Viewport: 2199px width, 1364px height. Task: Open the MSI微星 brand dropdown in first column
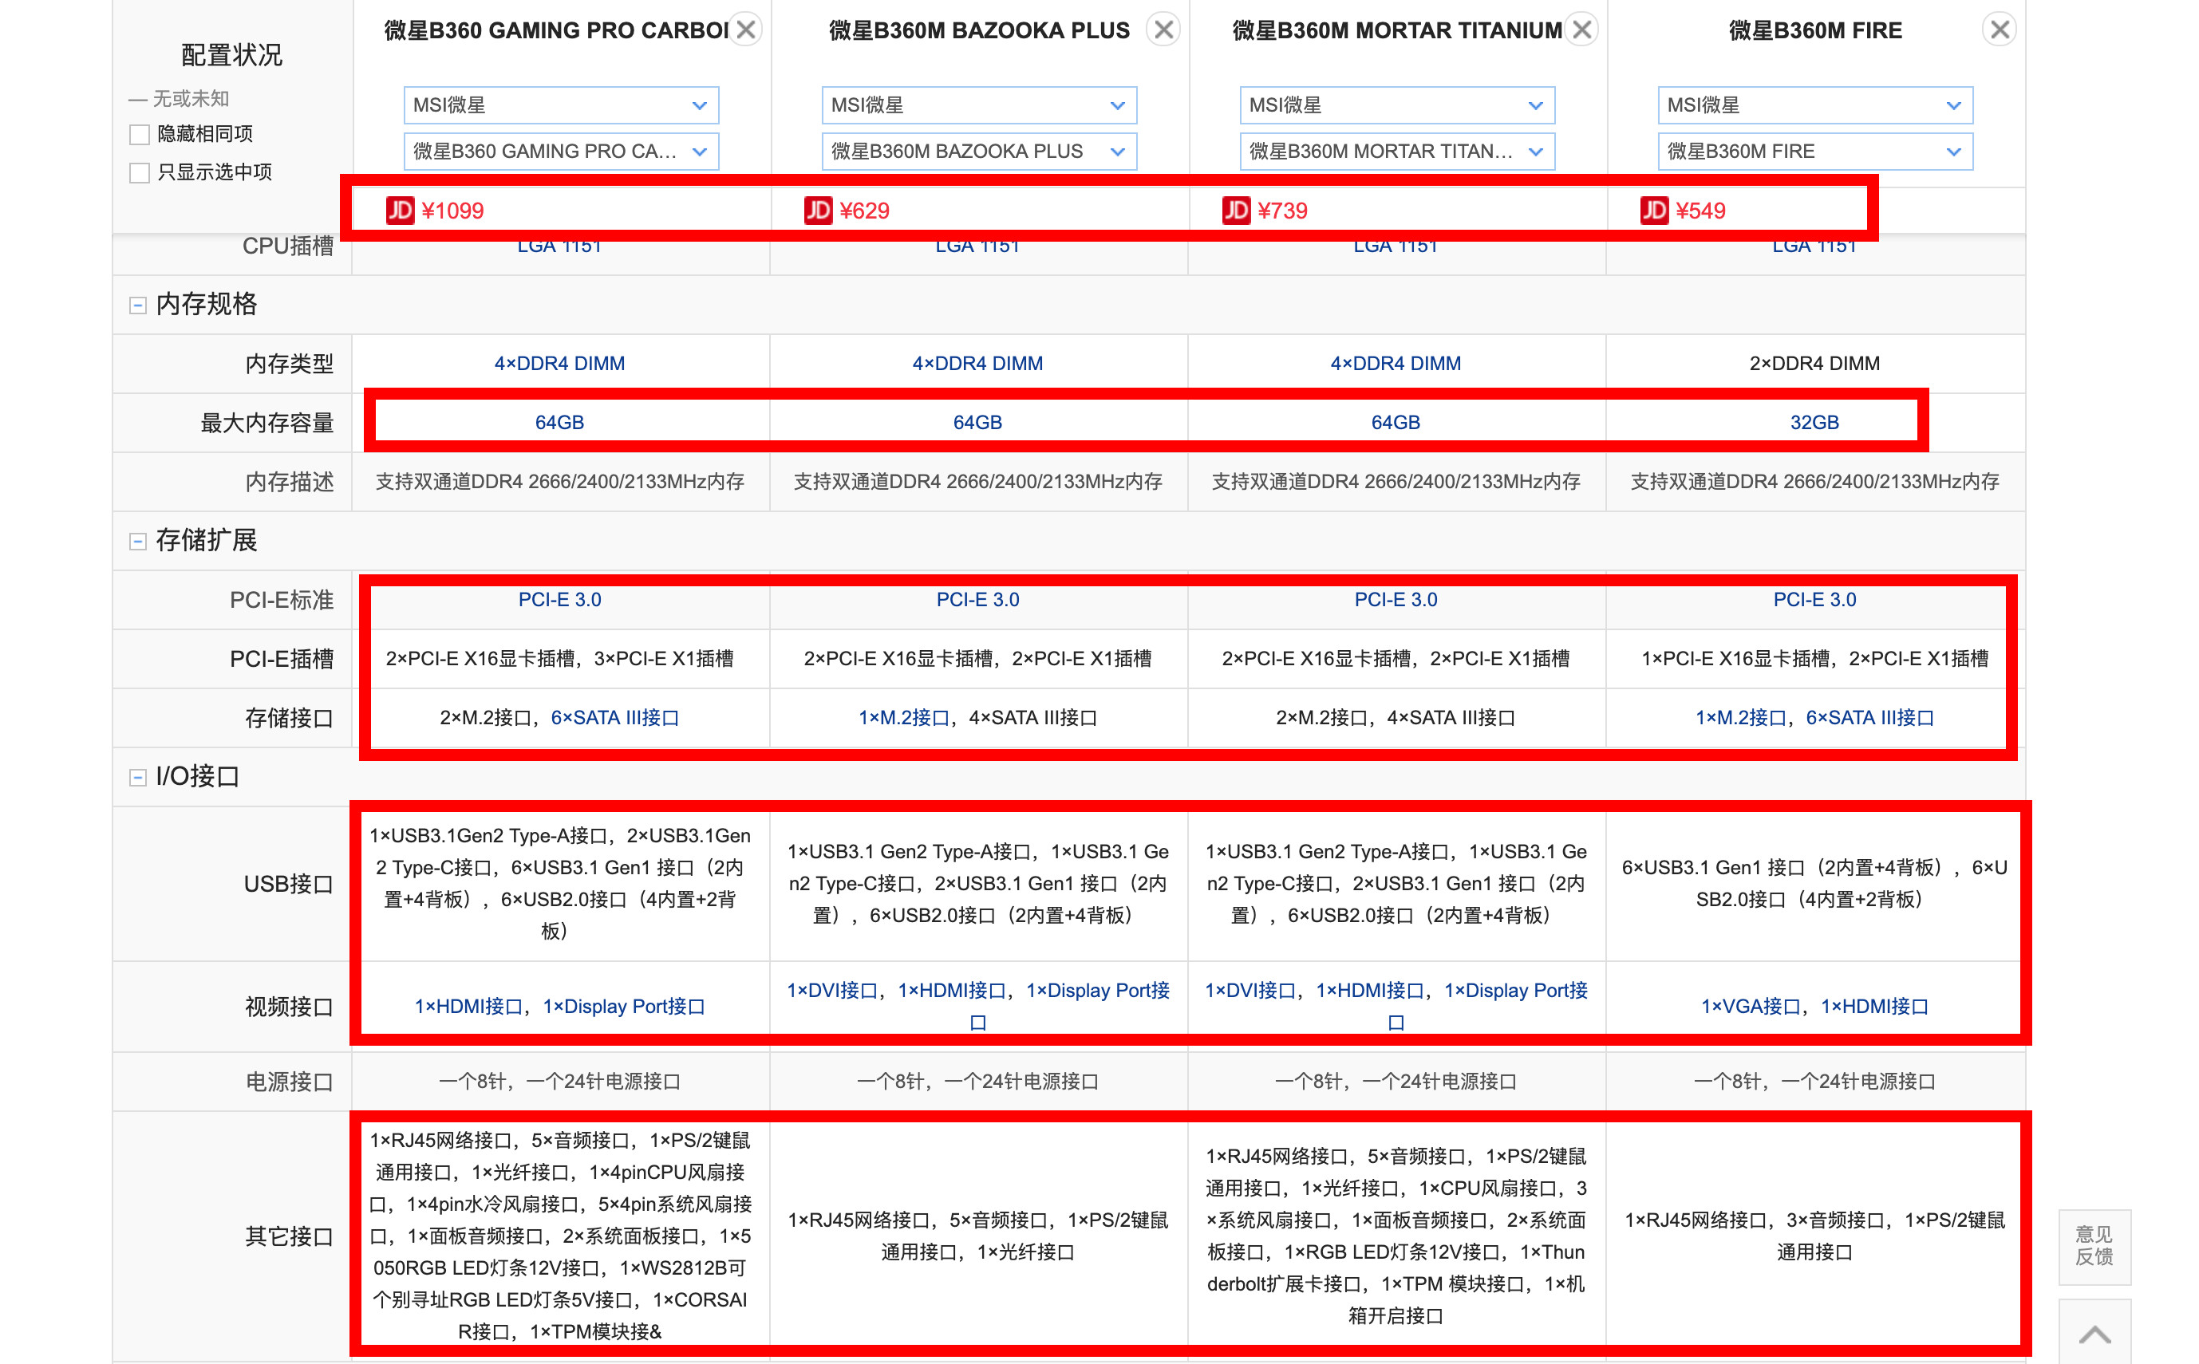pos(560,104)
